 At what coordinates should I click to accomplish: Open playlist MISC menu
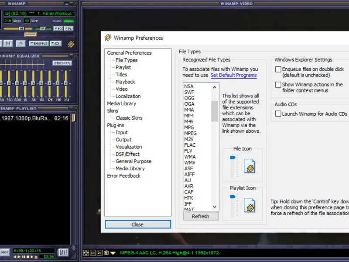5,252
